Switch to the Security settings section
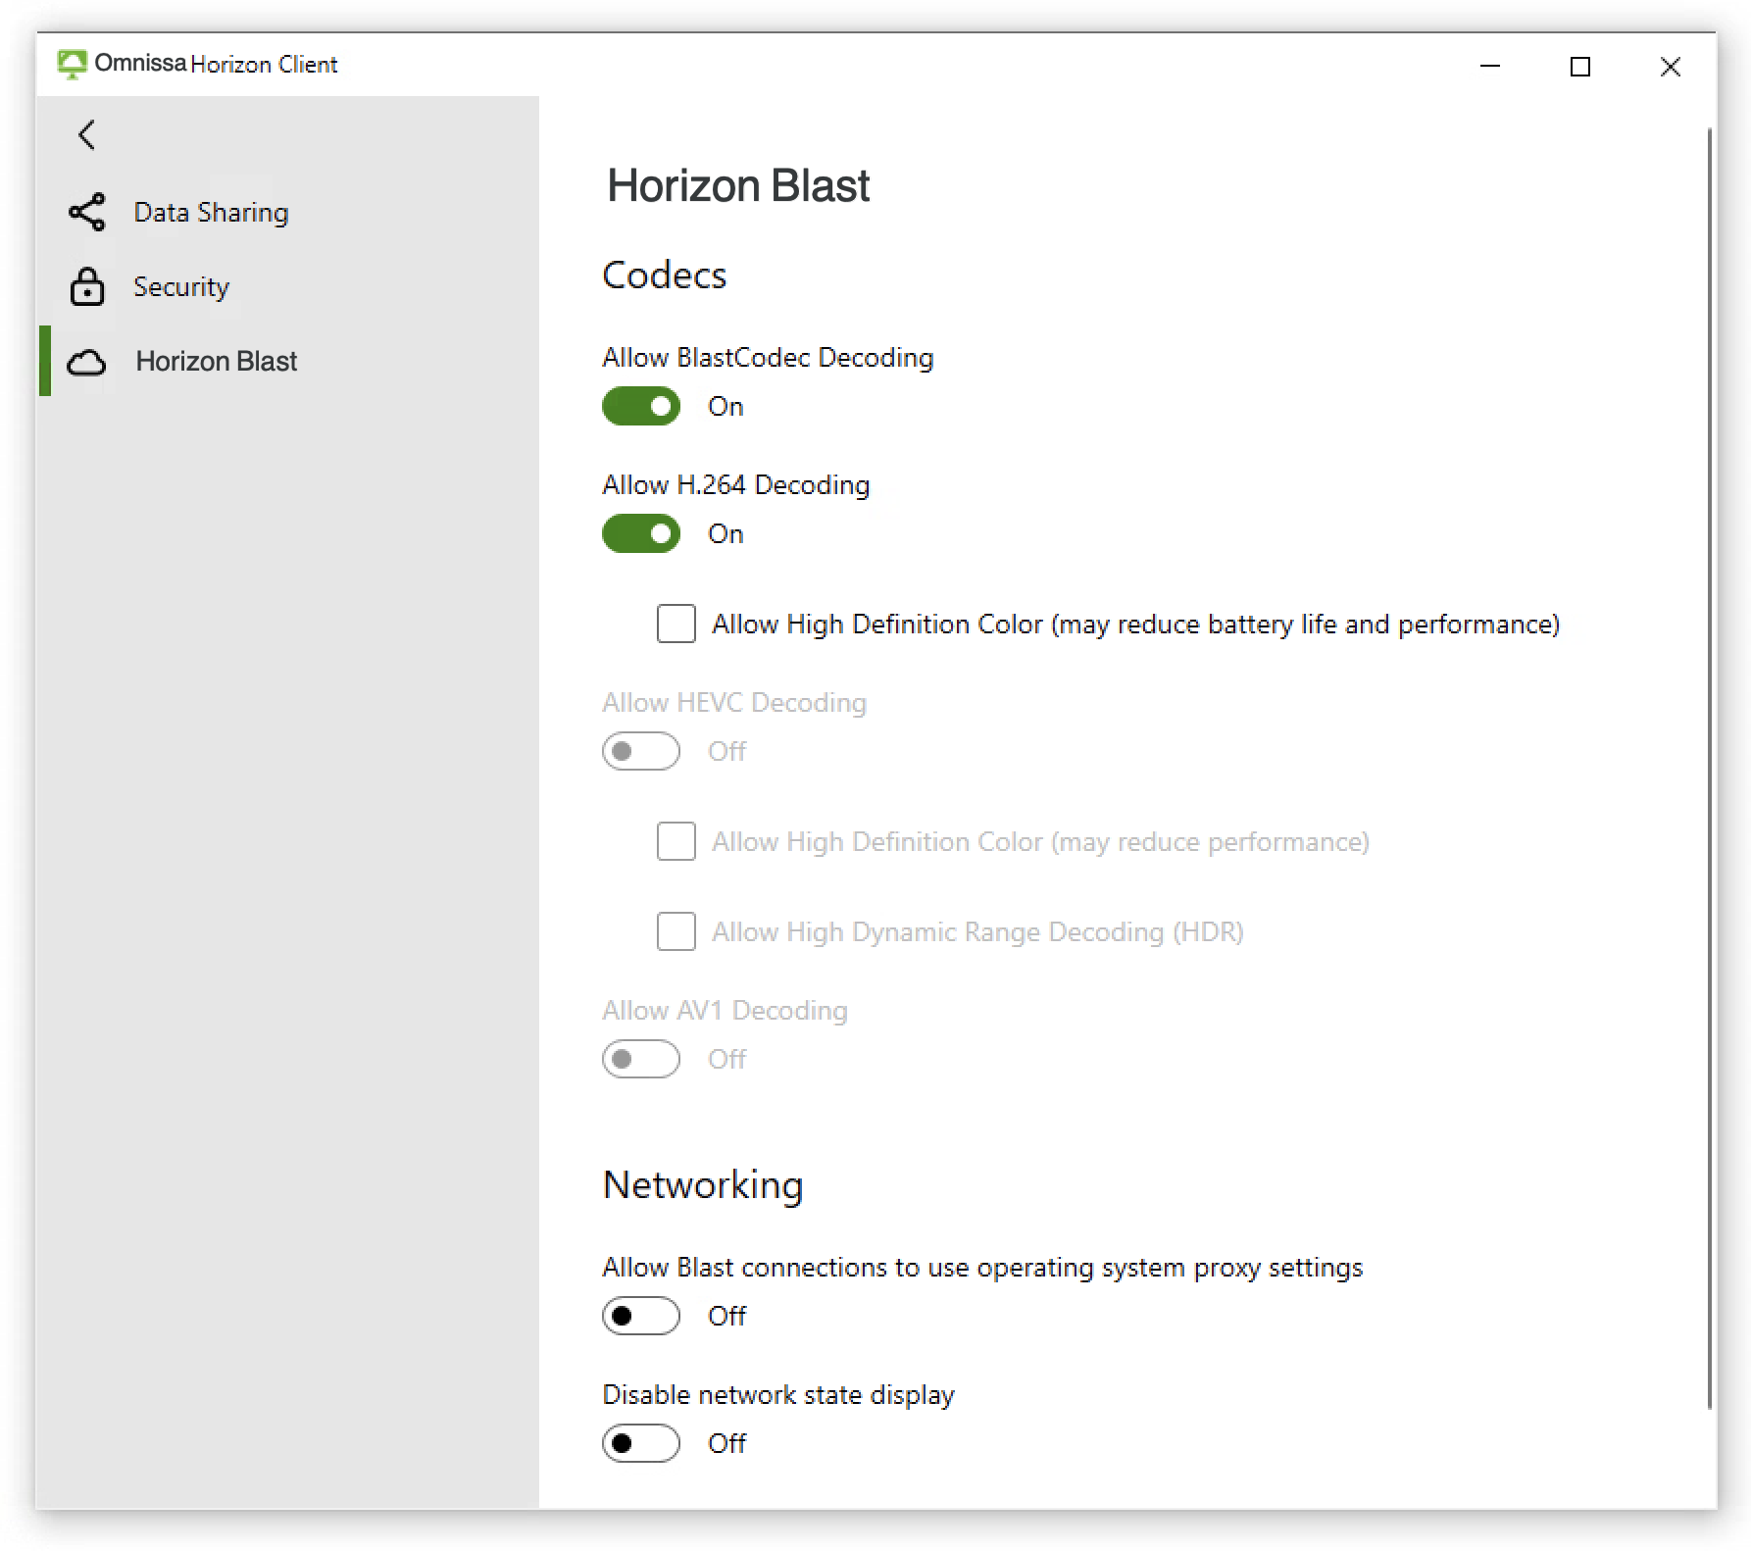The image size is (1751, 1551). coord(181,286)
